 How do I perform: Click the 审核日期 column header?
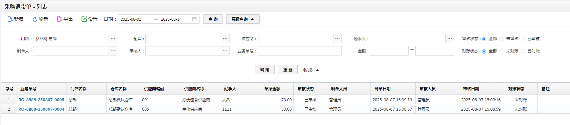(x=481, y=89)
